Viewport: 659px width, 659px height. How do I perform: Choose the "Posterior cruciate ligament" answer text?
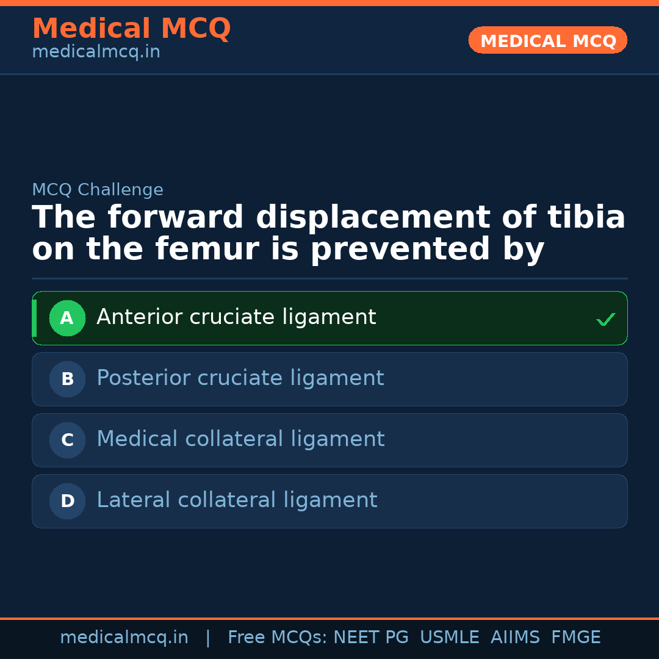click(240, 378)
